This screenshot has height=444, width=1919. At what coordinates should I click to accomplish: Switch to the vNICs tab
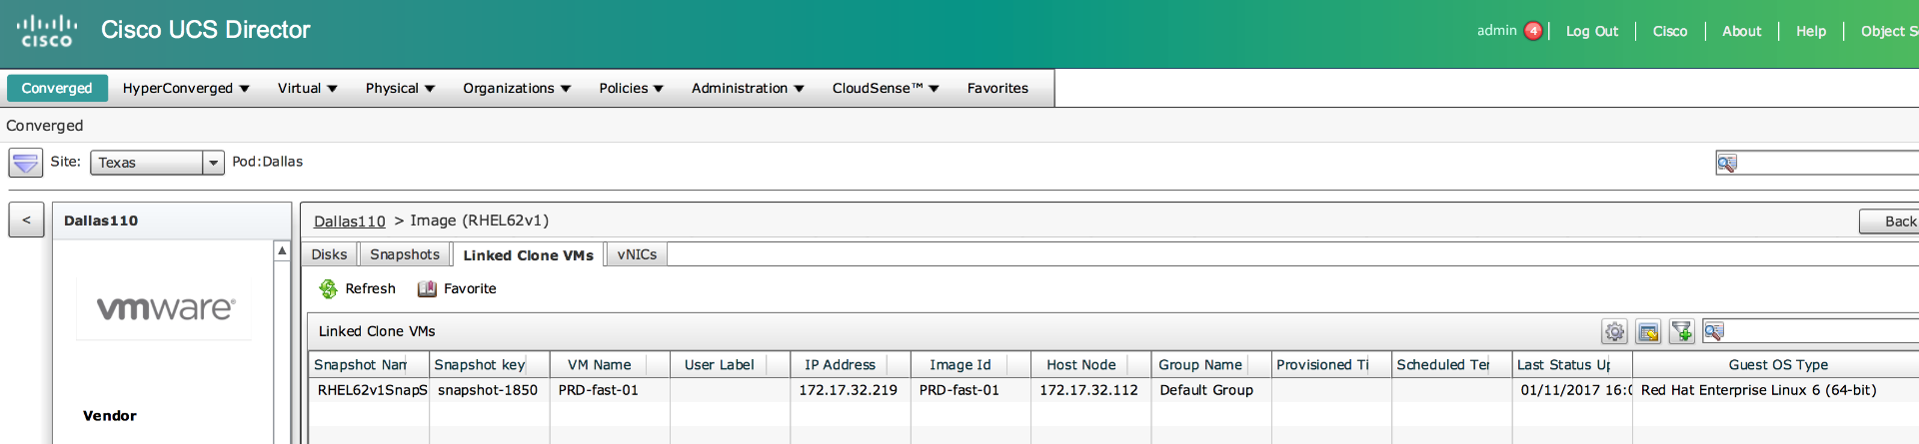tap(637, 254)
